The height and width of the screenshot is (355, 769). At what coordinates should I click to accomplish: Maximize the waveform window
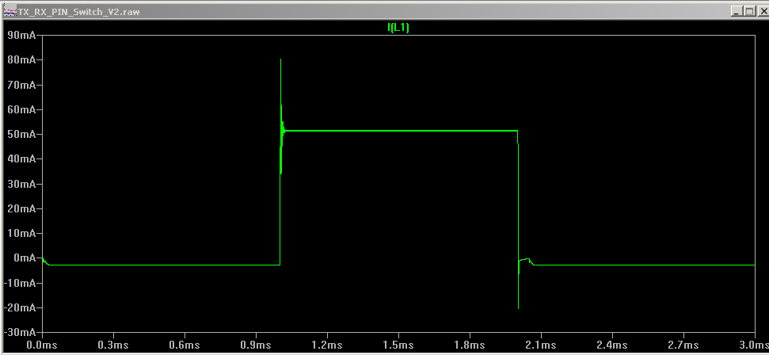[x=748, y=12]
